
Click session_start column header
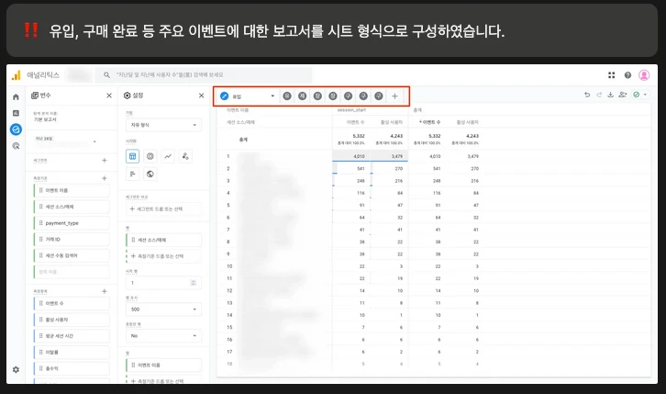pyautogui.click(x=351, y=110)
